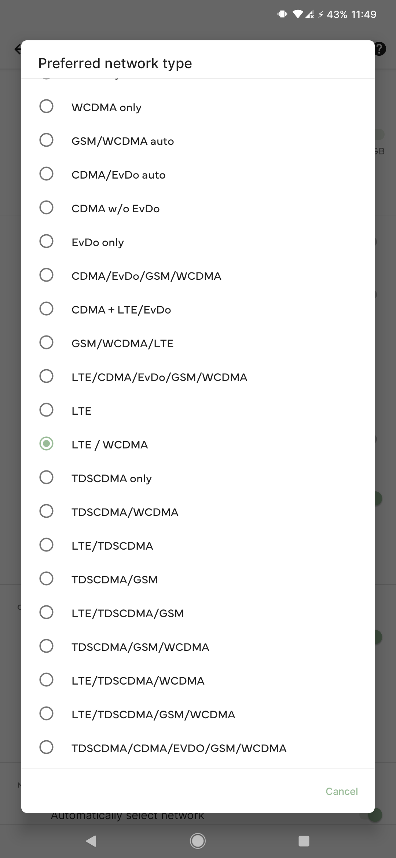Select TDSCDMA only network type

[x=47, y=478]
